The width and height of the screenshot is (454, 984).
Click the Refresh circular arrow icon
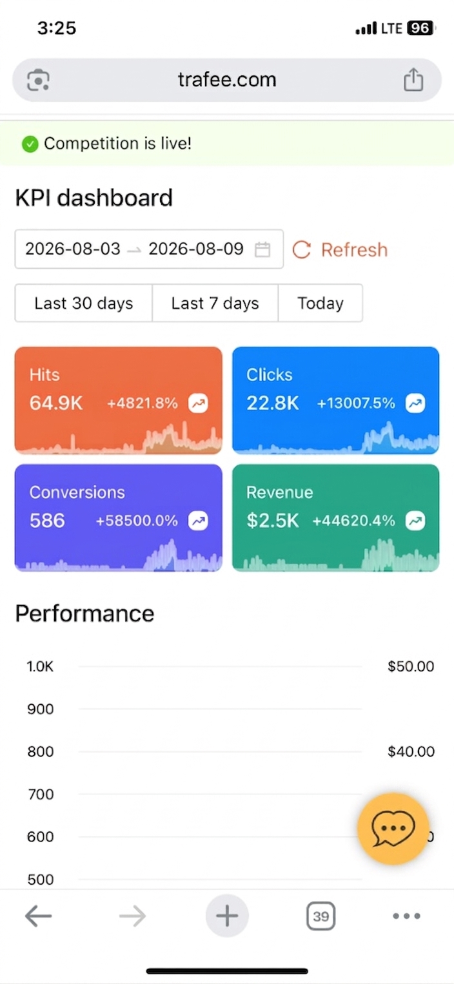point(302,250)
